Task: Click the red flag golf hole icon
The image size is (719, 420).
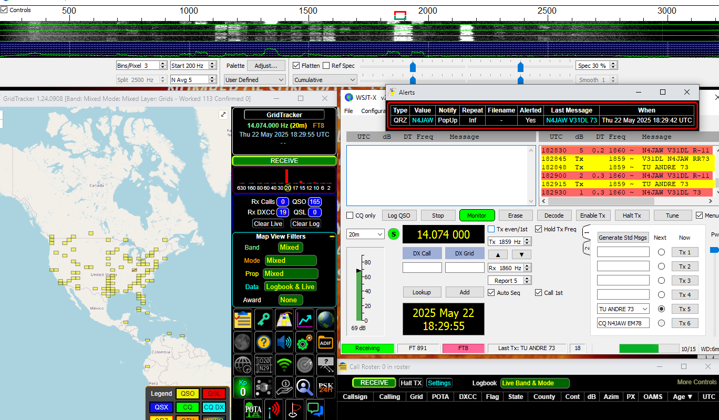Action: [x=294, y=409]
